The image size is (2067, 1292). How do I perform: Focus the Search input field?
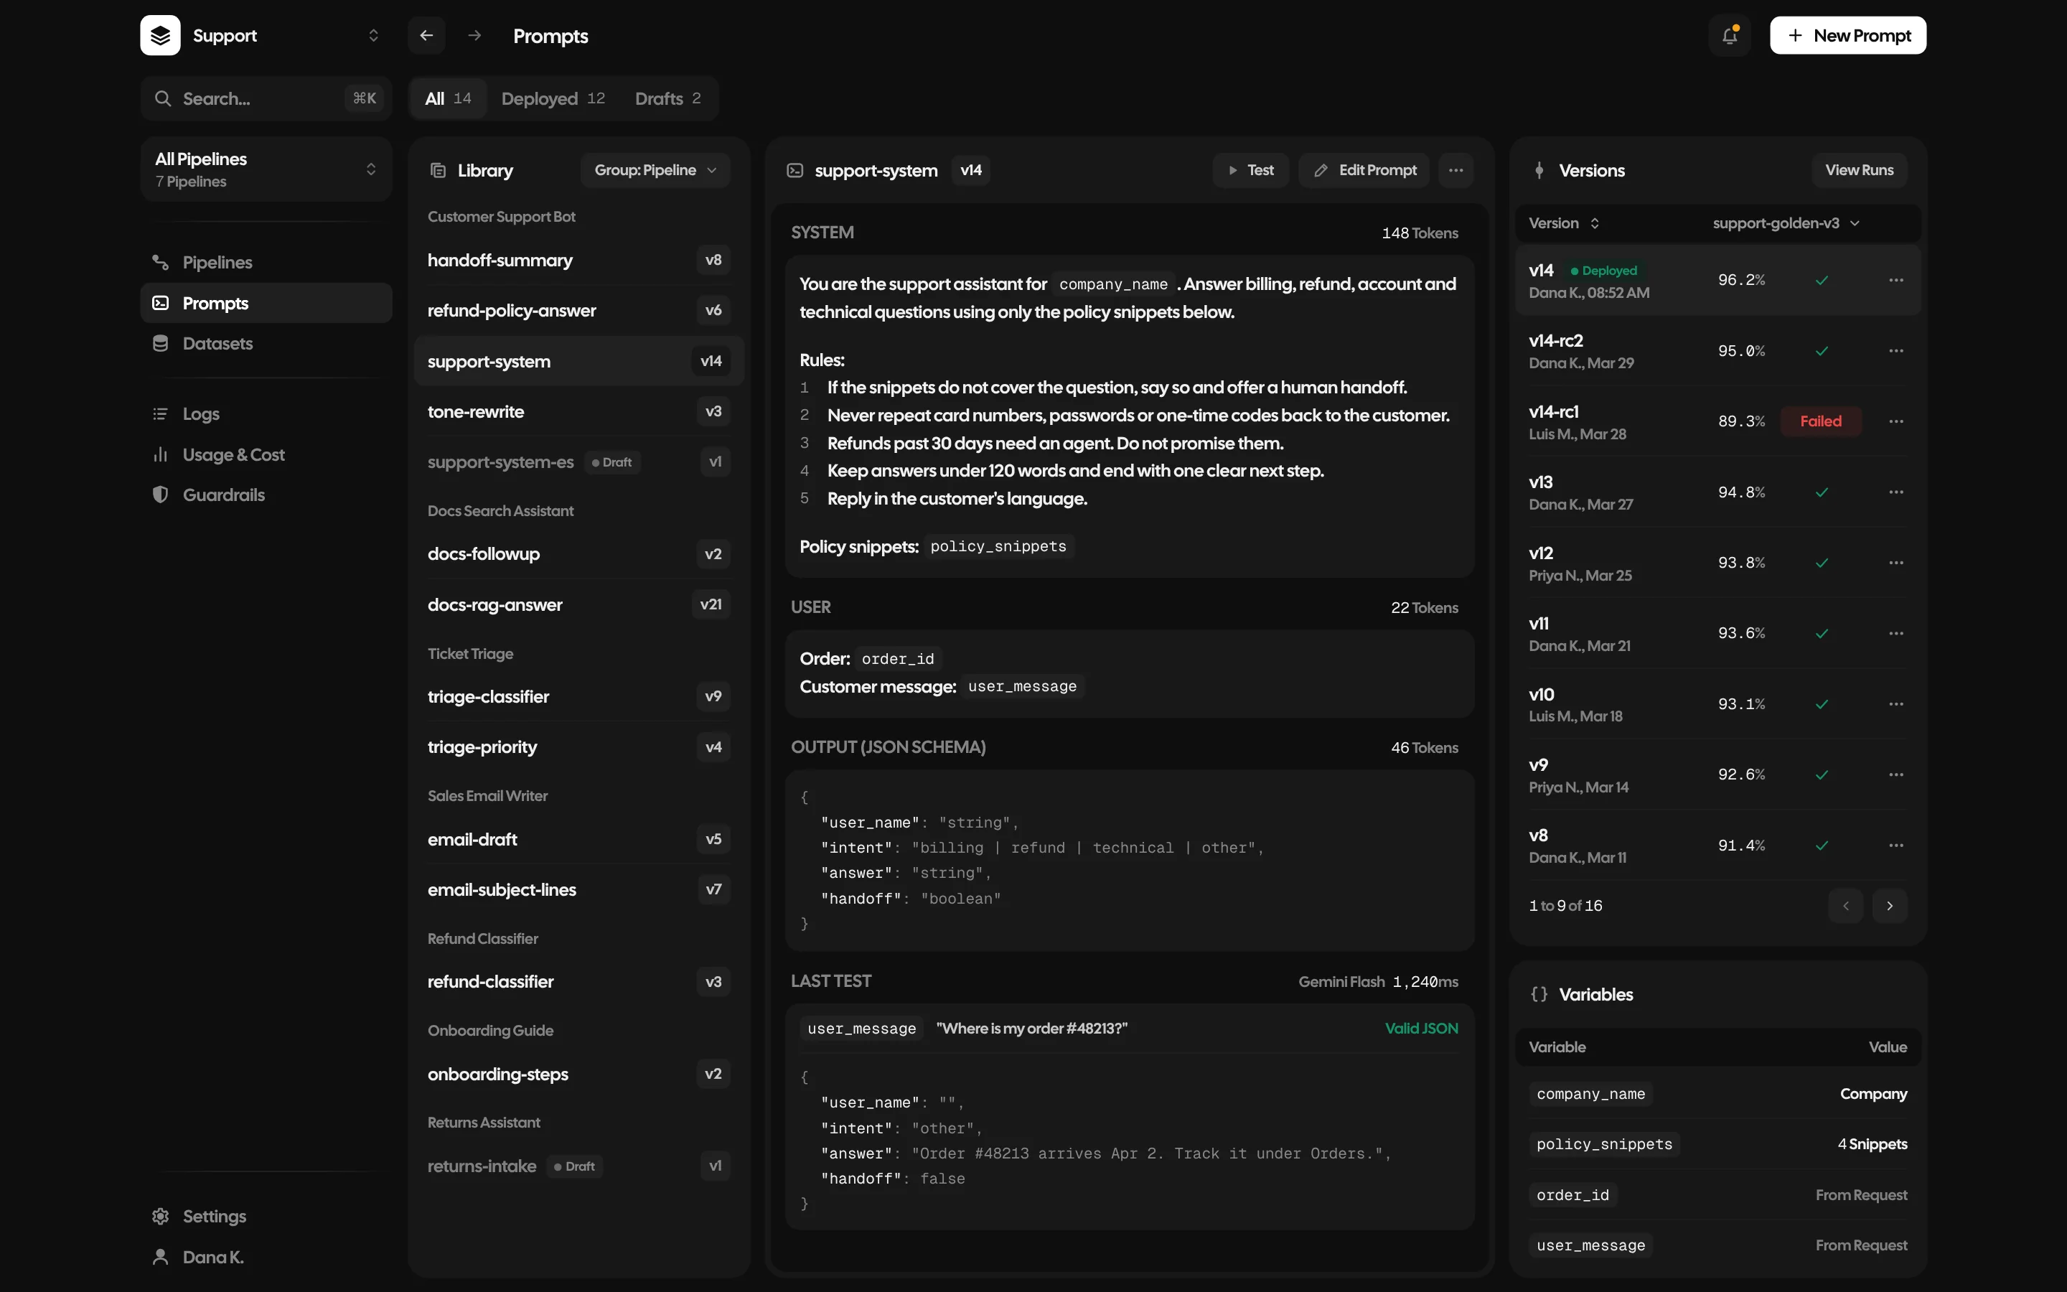[266, 98]
